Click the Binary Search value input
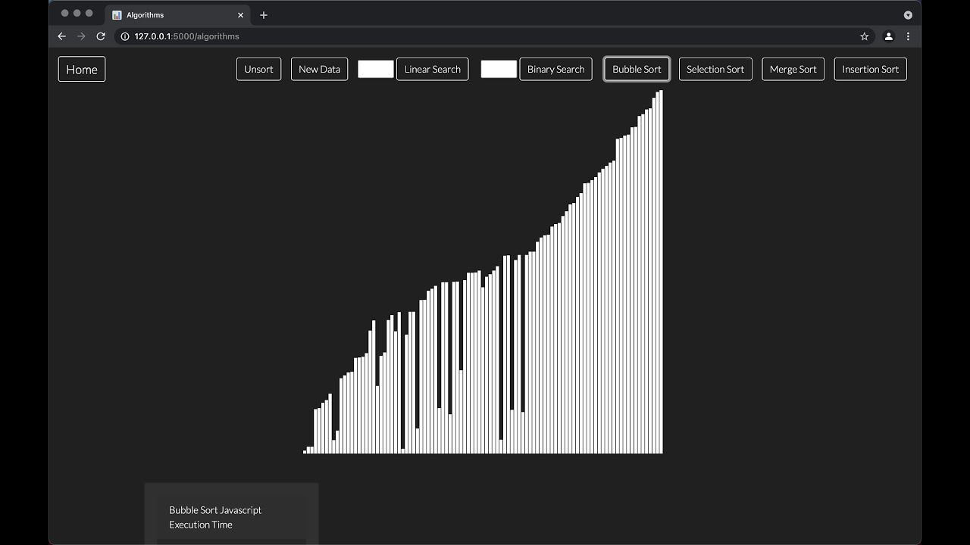970x545 pixels. (x=499, y=69)
